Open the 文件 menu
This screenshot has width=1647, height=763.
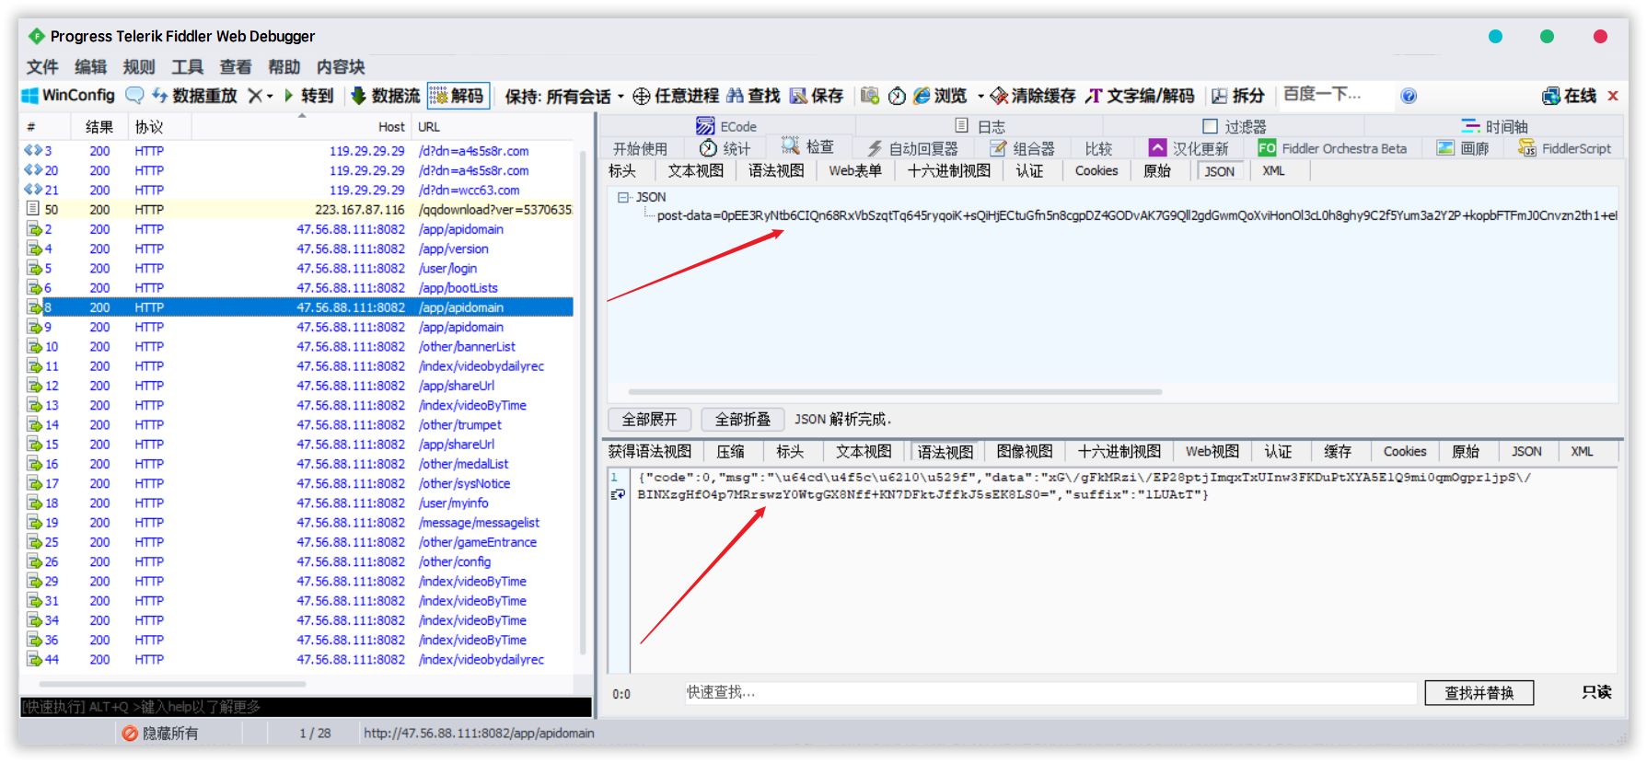click(42, 66)
